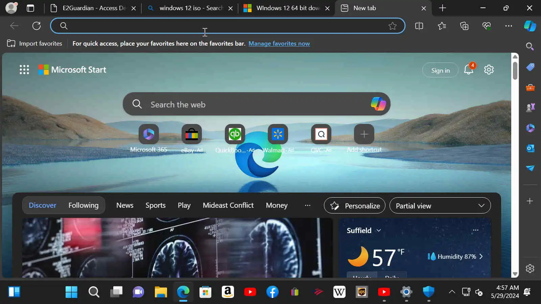Open the Mideast Conflict category
541x304 pixels.
pos(228,205)
